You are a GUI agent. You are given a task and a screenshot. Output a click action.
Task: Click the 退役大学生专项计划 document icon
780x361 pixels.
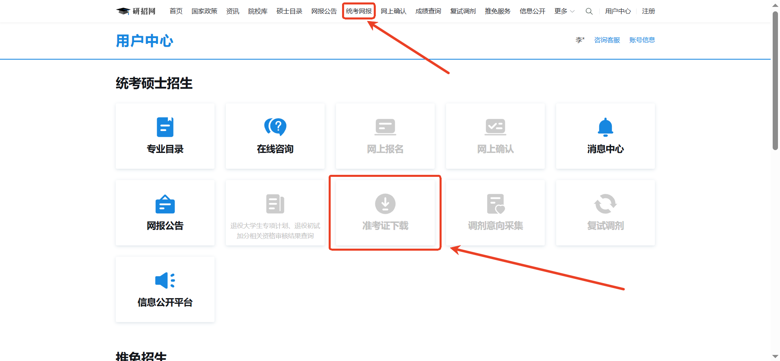(275, 204)
